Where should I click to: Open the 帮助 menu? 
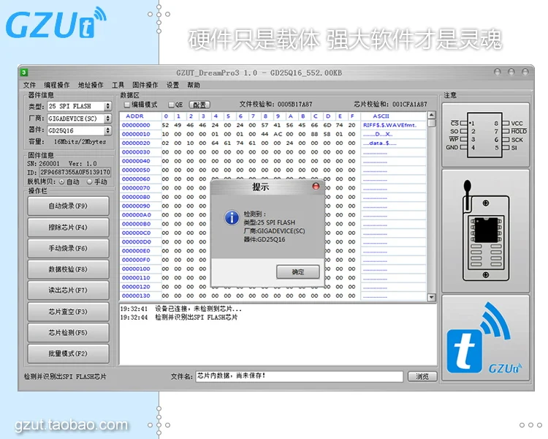click(x=194, y=85)
